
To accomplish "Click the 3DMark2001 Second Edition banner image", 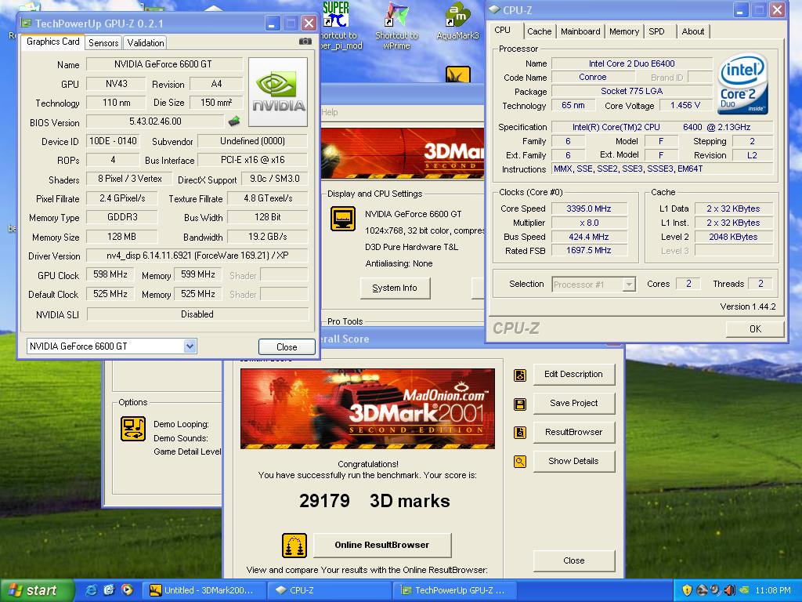I will pyautogui.click(x=367, y=408).
